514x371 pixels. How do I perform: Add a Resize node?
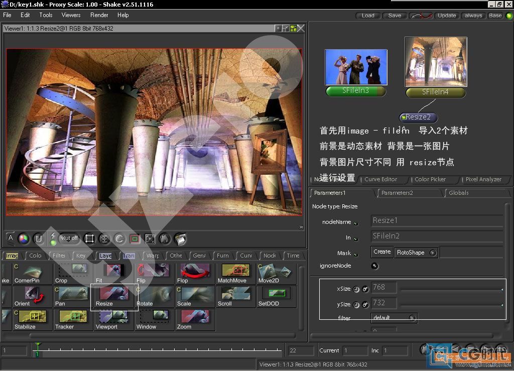113,297
